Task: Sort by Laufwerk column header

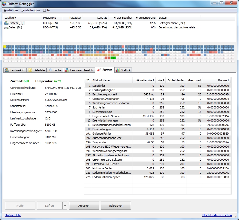Action: coord(22,18)
